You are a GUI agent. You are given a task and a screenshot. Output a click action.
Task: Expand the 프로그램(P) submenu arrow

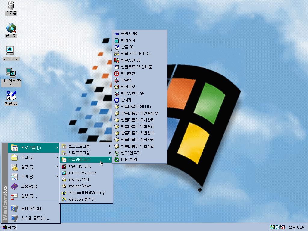pos(57,147)
